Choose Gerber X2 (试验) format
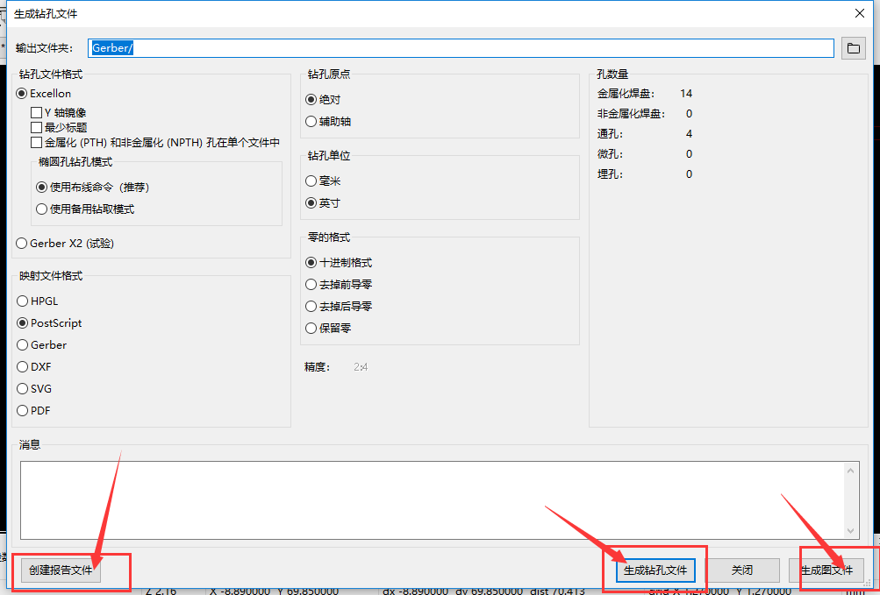Image resolution: width=880 pixels, height=595 pixels. click(65, 244)
